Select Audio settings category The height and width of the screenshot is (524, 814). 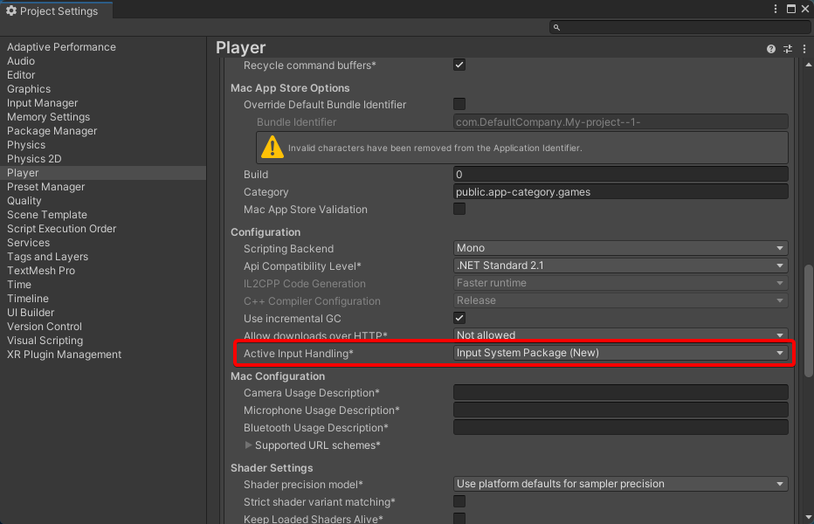point(21,61)
